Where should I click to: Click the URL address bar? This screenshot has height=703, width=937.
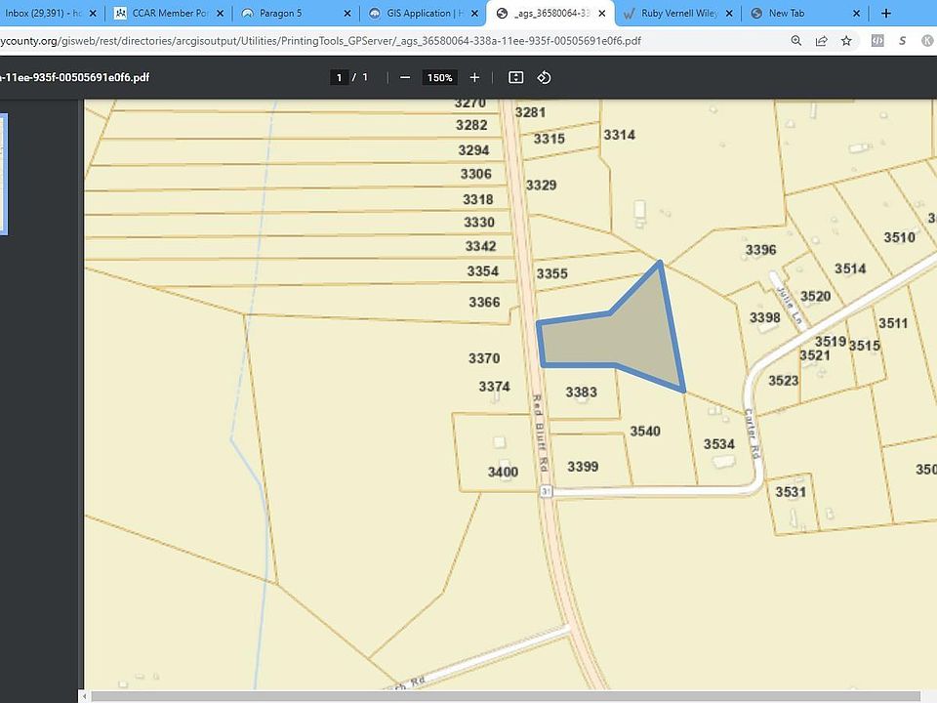click(x=388, y=41)
